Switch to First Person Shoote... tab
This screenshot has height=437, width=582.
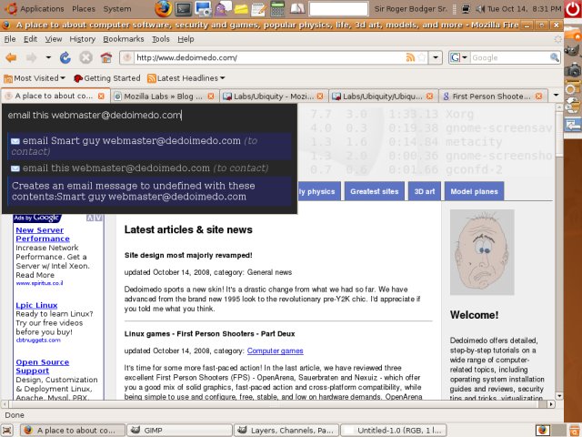click(492, 97)
